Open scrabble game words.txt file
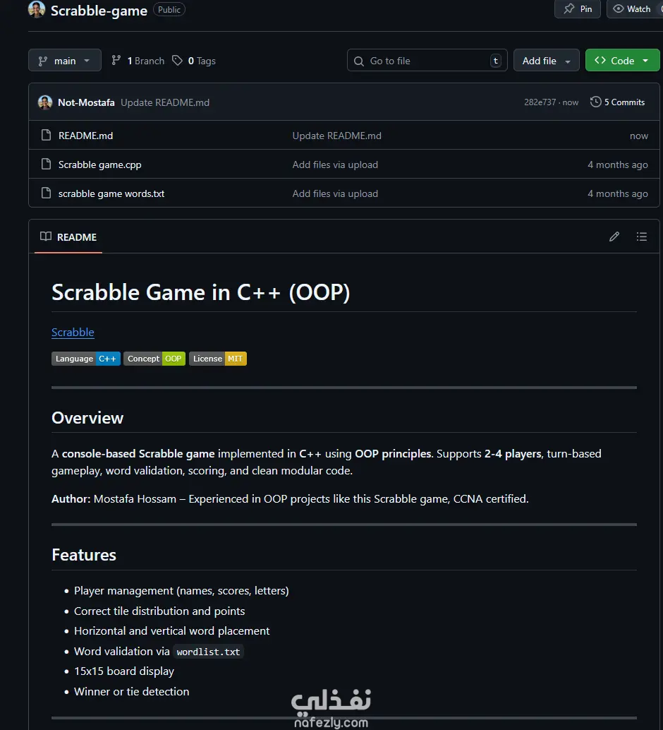The height and width of the screenshot is (730, 663). point(111,193)
